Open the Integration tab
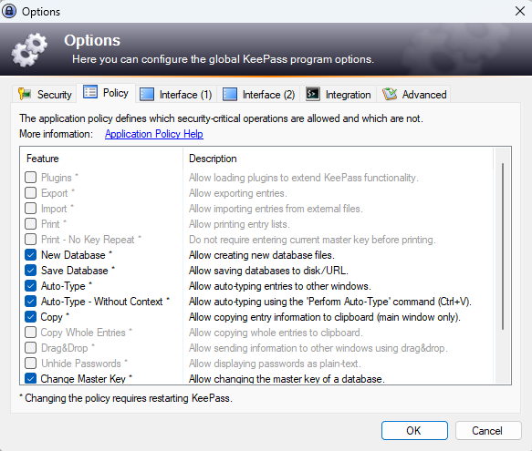The image size is (532, 451). 339,94
